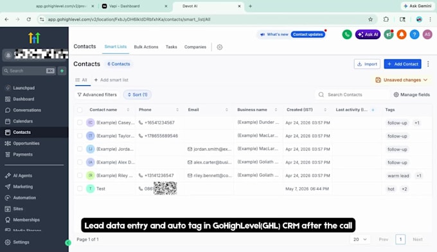Image resolution: width=437 pixels, height=252 pixels.
Task: Click the browser address bar URL
Action: [x=129, y=19]
